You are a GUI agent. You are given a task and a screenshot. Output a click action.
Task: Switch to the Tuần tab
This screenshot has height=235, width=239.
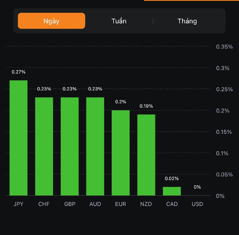pos(119,21)
